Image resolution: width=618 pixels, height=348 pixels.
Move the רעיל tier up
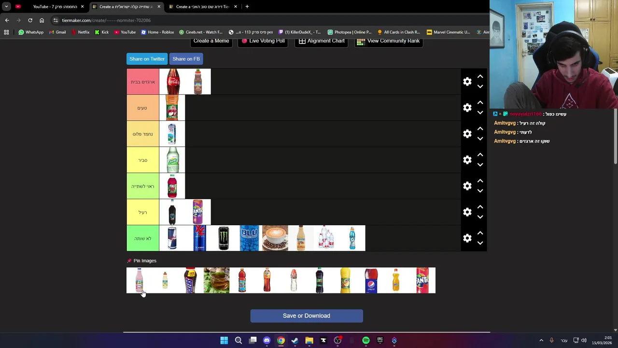480,207
